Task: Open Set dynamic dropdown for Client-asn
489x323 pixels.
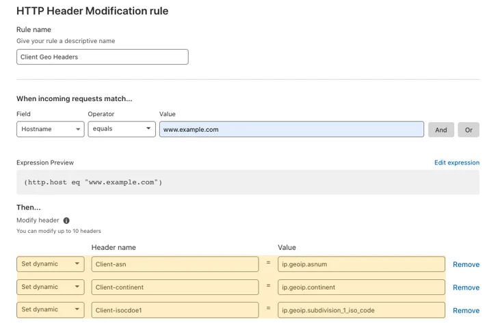Action: pyautogui.click(x=50, y=264)
